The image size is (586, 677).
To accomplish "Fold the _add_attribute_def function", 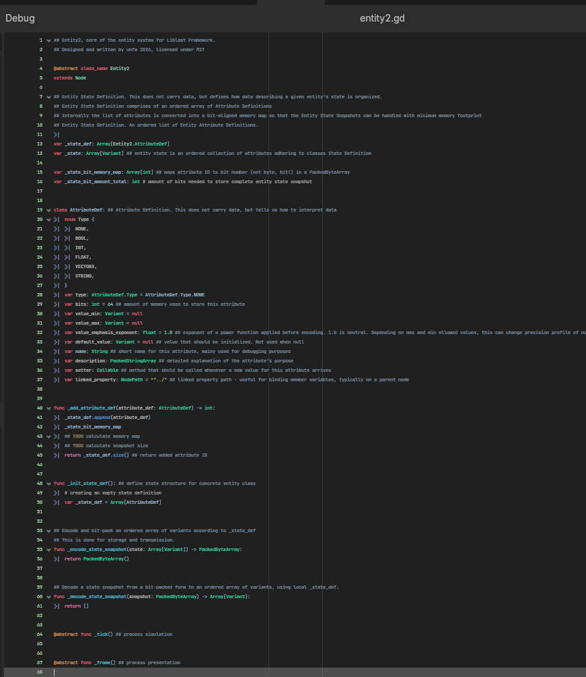I will tap(48, 408).
